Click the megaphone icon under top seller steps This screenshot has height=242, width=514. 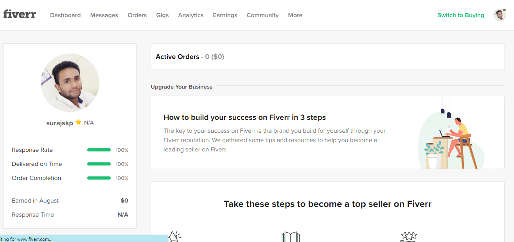(x=174, y=236)
